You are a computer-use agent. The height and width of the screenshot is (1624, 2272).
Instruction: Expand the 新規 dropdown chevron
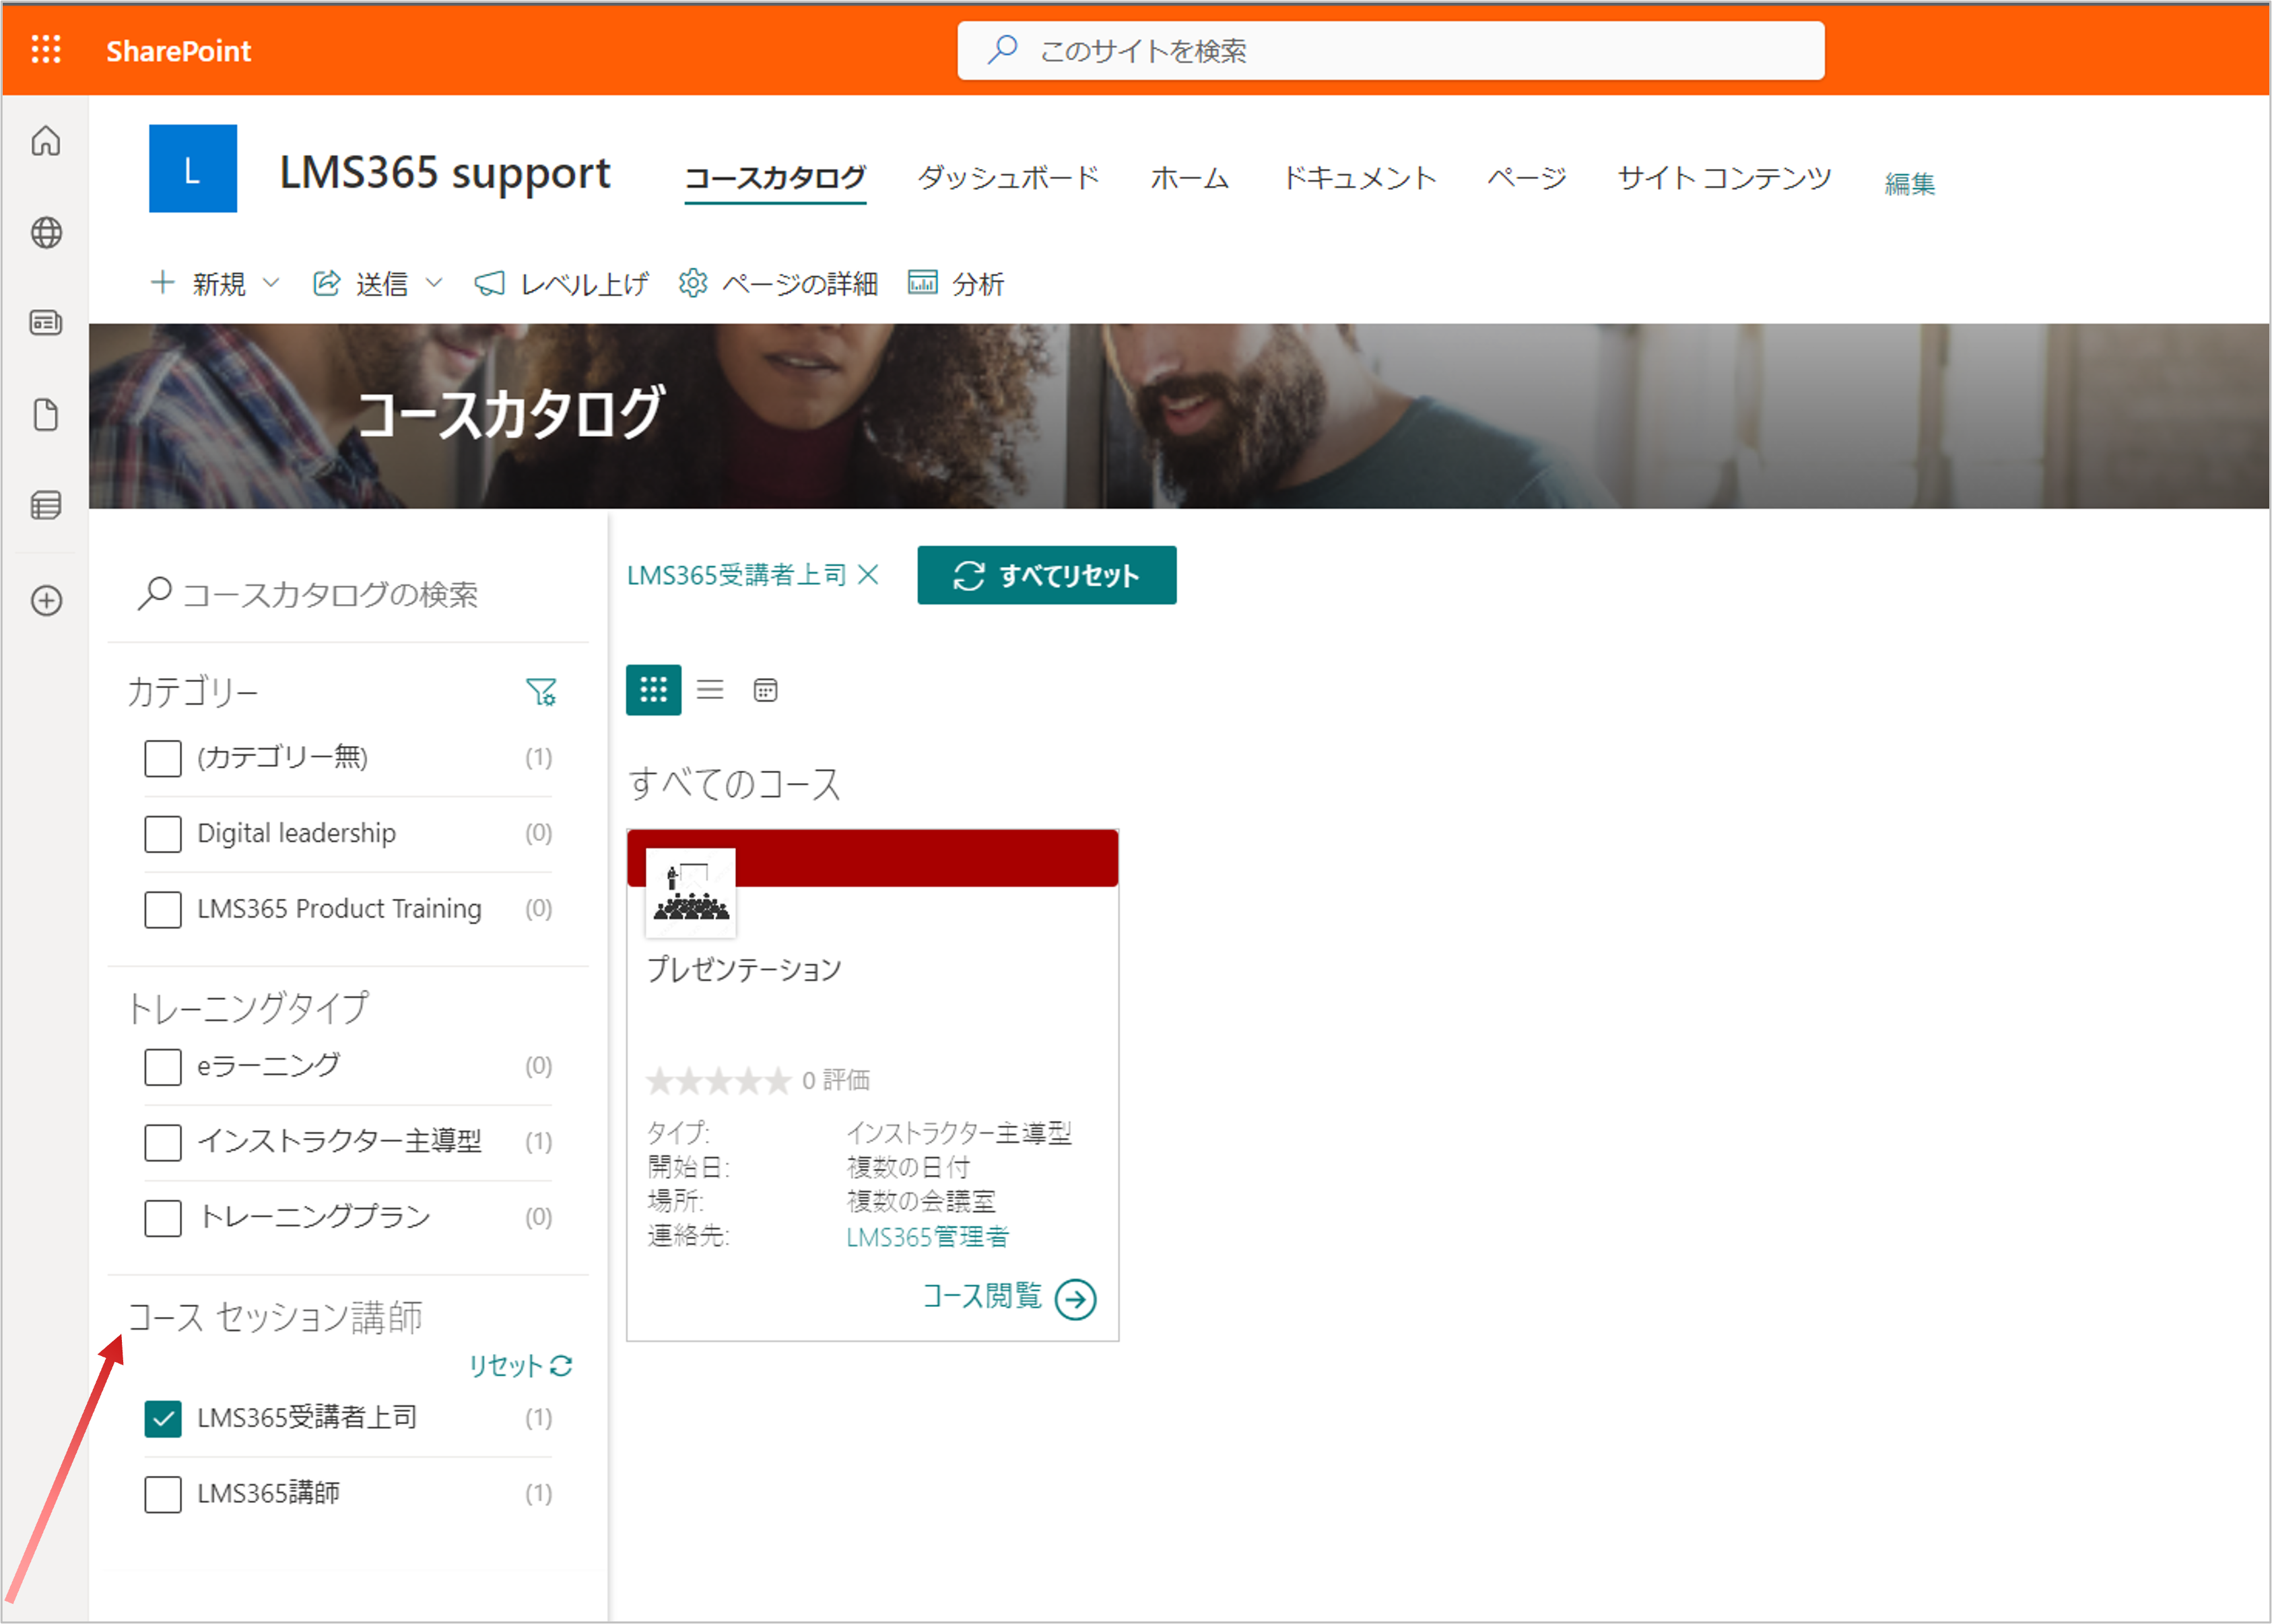[x=271, y=283]
